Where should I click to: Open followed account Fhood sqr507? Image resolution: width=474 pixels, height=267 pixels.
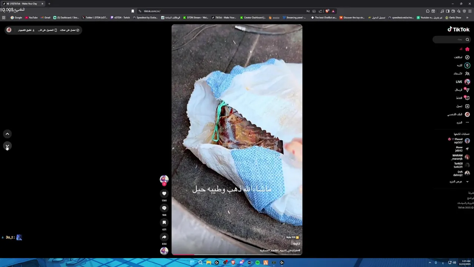point(459,141)
